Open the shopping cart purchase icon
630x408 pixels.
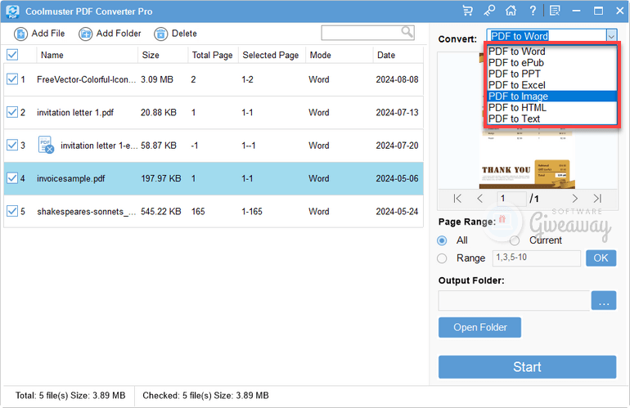coord(468,11)
